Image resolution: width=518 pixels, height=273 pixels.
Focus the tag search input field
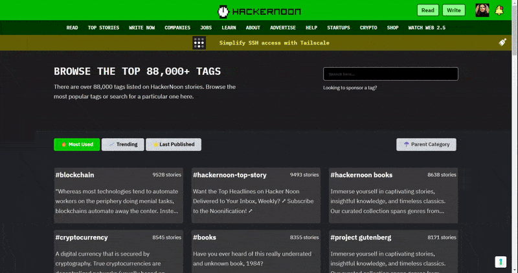(x=390, y=74)
